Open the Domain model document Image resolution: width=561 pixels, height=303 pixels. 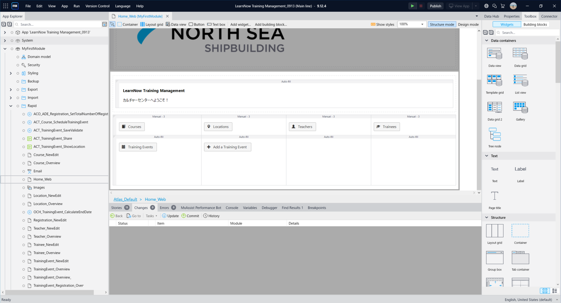[39, 57]
